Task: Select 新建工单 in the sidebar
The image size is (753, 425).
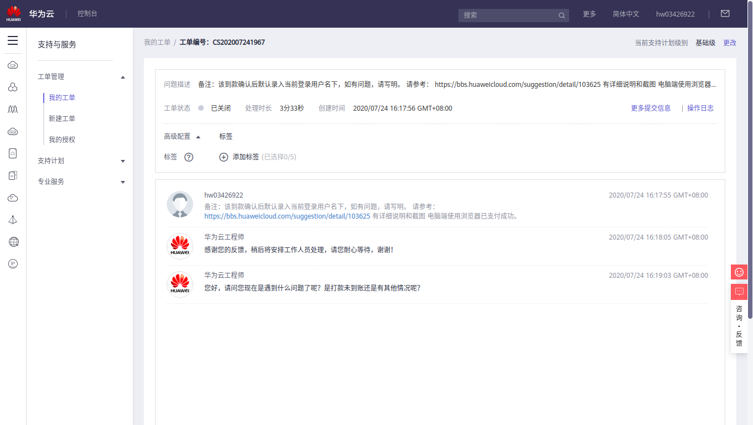Action: 62,118
